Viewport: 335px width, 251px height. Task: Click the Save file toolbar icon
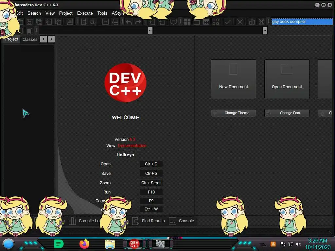click(x=29, y=22)
